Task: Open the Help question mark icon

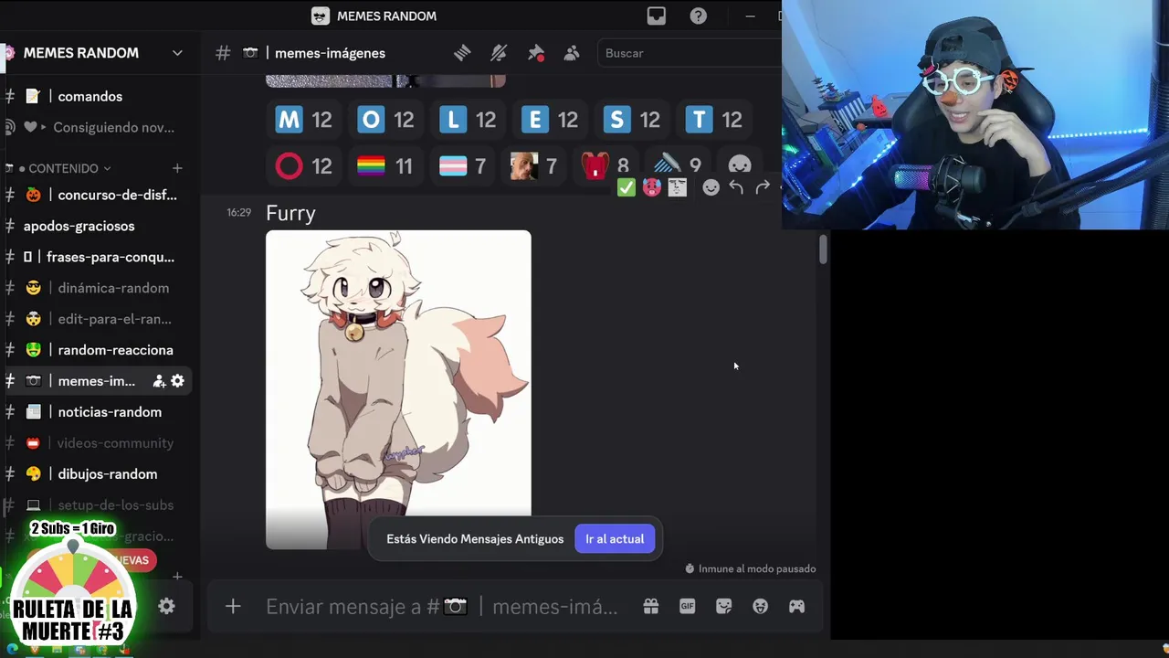Action: (699, 16)
